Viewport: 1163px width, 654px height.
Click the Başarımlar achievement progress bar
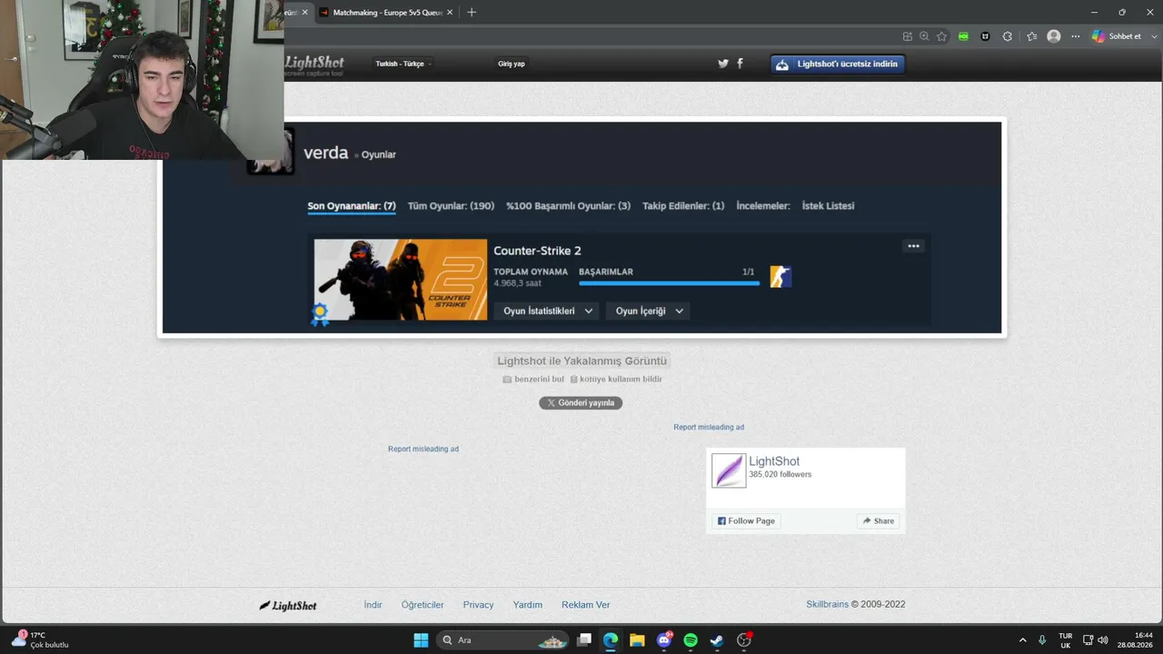coord(669,283)
